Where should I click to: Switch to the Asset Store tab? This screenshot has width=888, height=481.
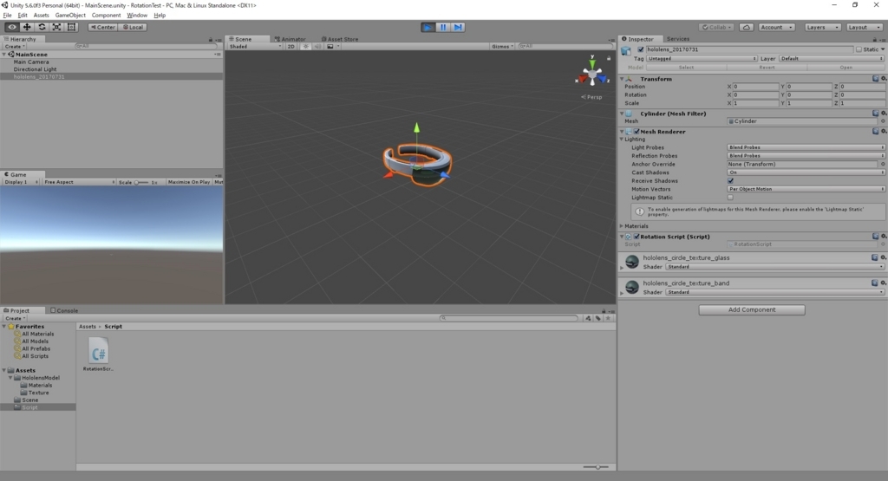click(x=340, y=39)
